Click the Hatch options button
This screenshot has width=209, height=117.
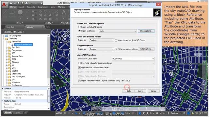[x=146, y=49]
